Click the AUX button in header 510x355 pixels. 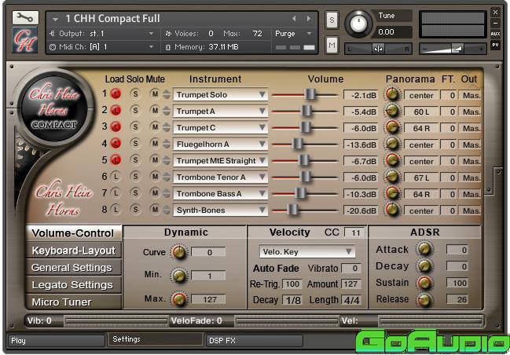pos(495,34)
